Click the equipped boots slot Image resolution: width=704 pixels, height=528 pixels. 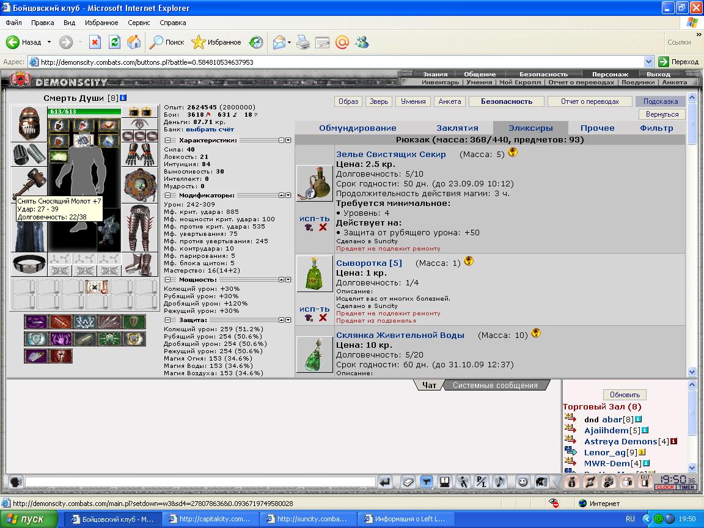point(140,265)
